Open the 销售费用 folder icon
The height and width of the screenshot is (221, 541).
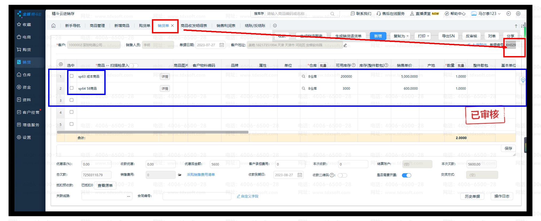coord(180,175)
